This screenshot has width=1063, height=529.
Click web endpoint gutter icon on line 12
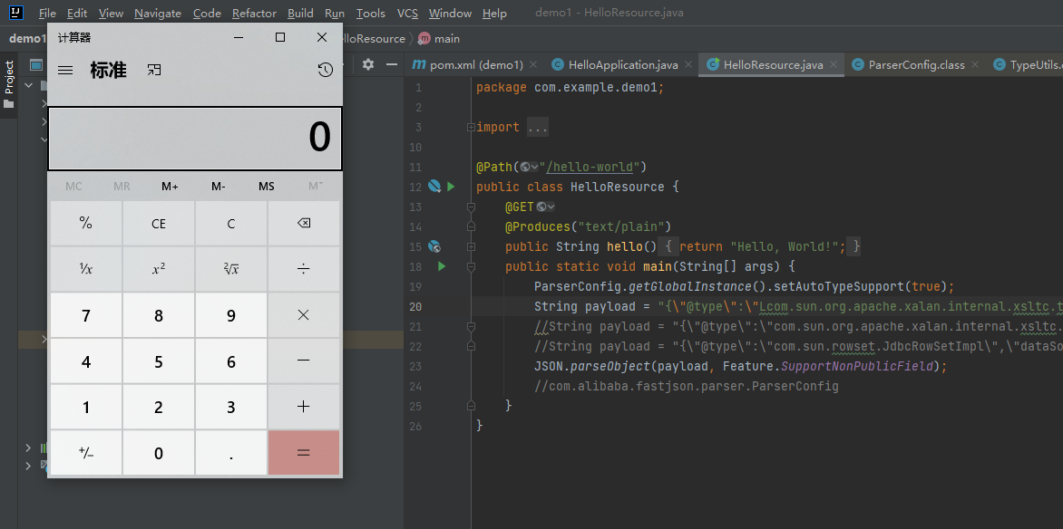coord(434,187)
